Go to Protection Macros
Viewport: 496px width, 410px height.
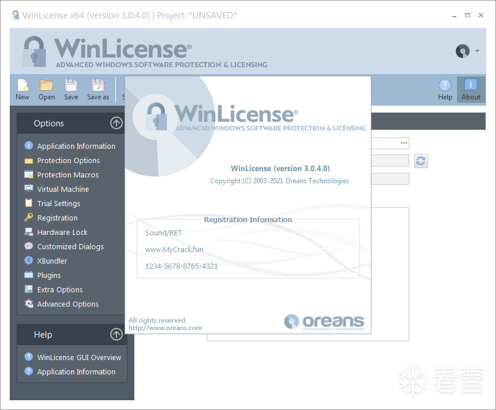(68, 175)
